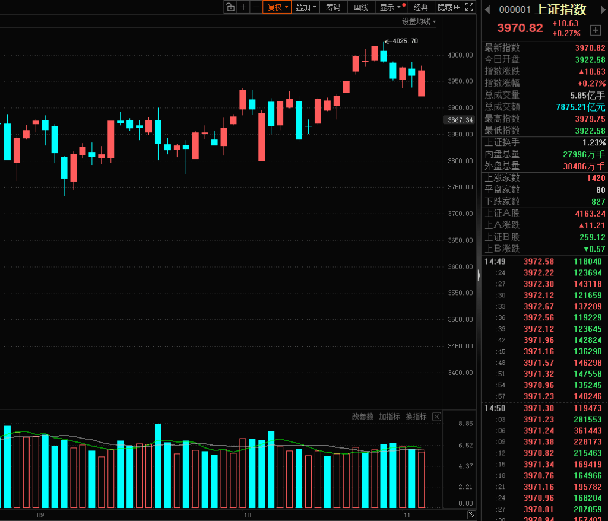Screen dimensions: 608x521
Task: Close the volume indicator panel
Action: (436, 417)
